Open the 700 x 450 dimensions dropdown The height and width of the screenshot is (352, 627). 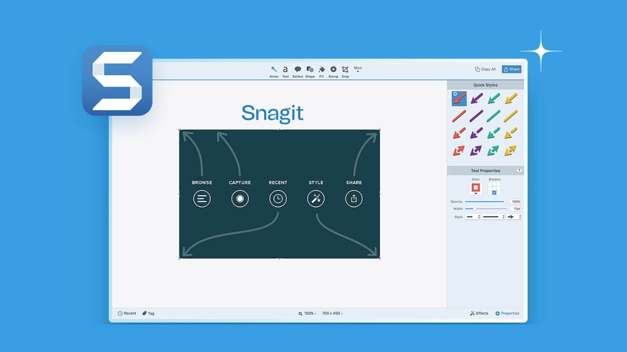[333, 313]
